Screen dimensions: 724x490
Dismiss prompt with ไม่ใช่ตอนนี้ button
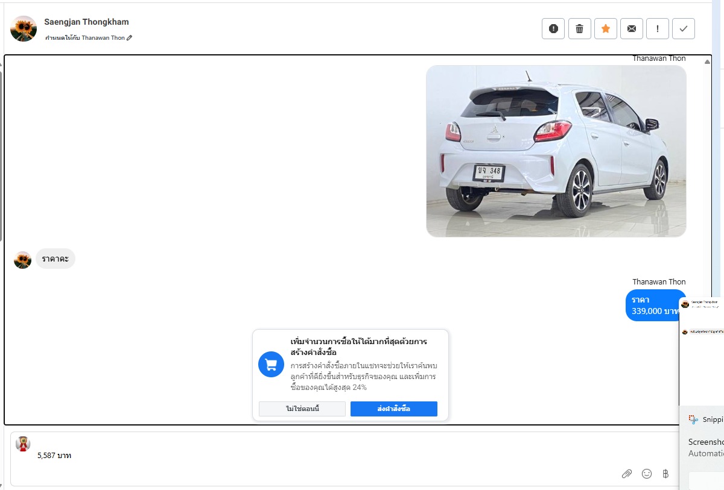point(302,409)
